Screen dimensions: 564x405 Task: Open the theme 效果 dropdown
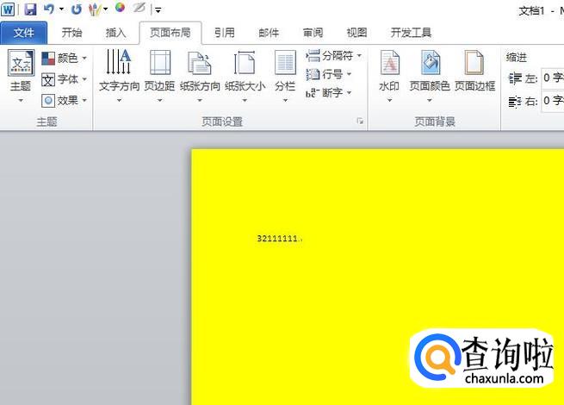(x=64, y=101)
